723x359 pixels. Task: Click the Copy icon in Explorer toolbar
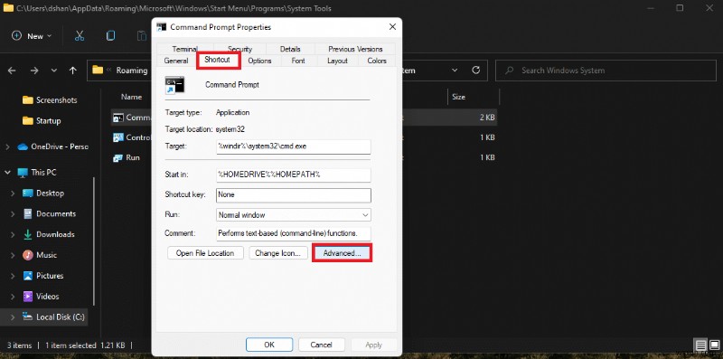[110, 36]
